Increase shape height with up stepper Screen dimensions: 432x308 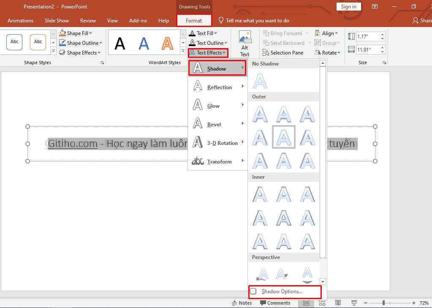click(383, 35)
